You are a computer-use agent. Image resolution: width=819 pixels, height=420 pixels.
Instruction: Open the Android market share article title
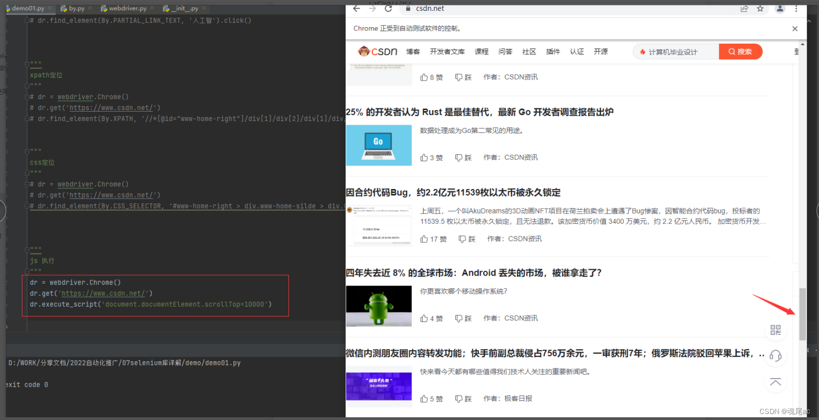474,273
